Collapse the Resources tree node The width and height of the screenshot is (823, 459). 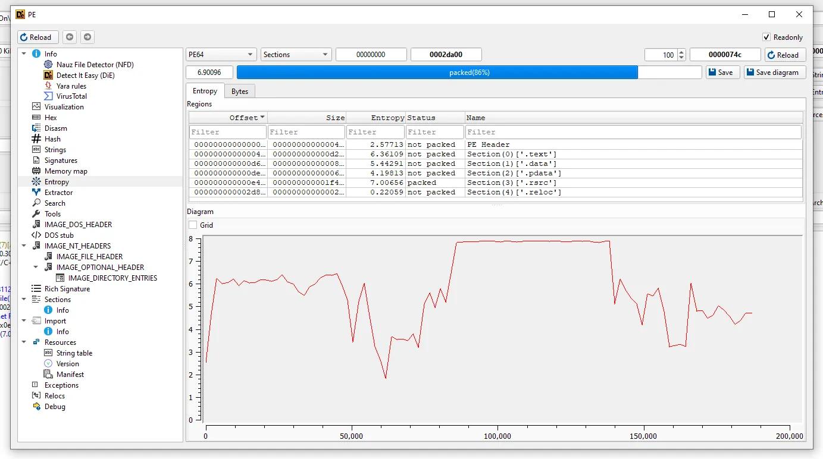[24, 342]
